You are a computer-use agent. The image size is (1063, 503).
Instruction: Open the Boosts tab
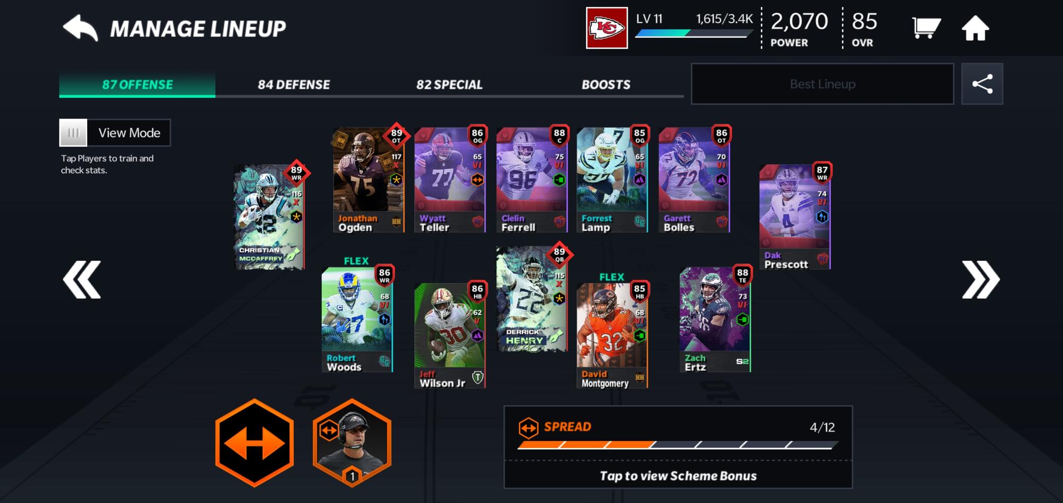pyautogui.click(x=606, y=84)
